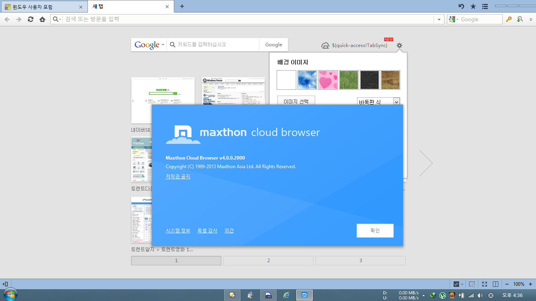Toggle the sidebar icon in status bar
The height and width of the screenshot is (301, 536).
5,284
